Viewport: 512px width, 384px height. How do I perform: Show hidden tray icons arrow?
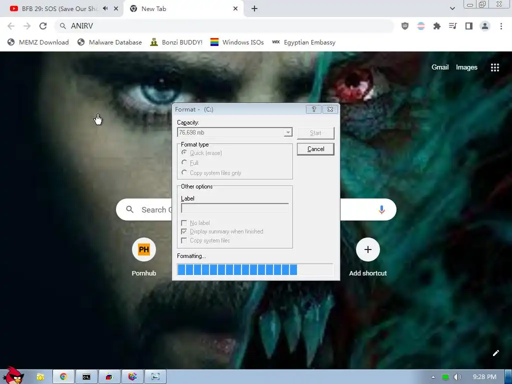[x=433, y=377]
